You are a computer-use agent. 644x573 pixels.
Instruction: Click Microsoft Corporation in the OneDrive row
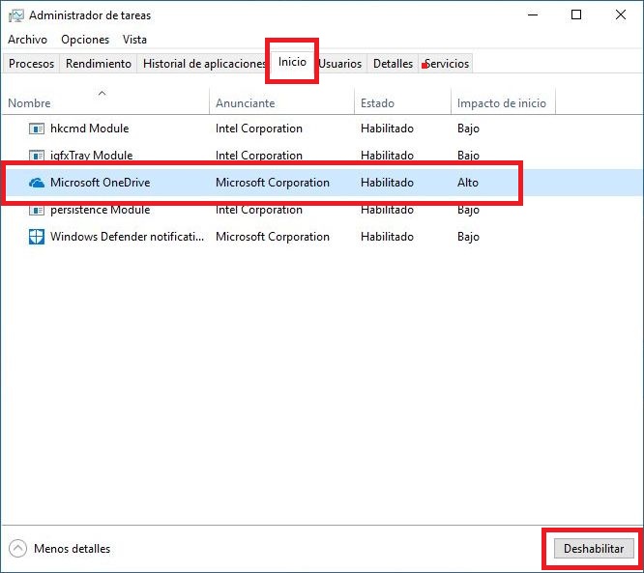[273, 183]
